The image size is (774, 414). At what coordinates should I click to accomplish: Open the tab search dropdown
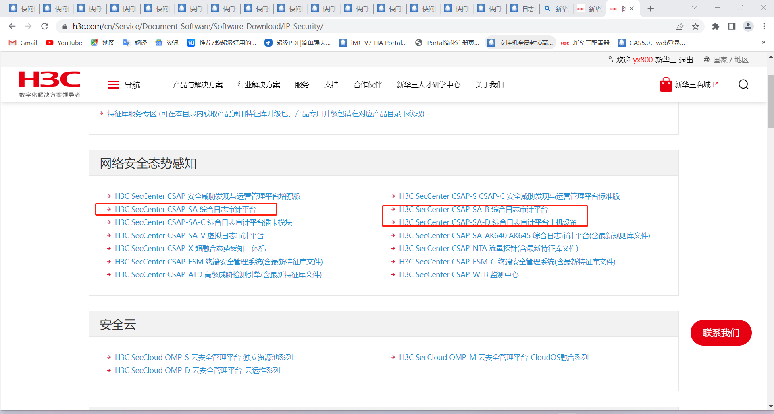coord(694,8)
